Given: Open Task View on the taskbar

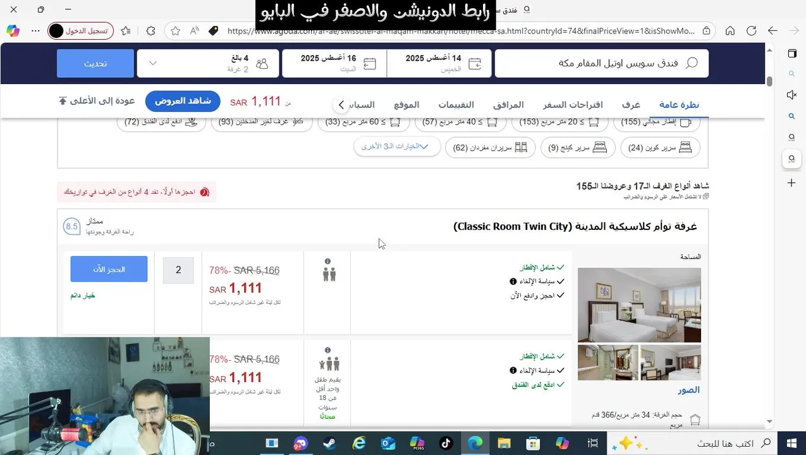Looking at the screenshot, I should 592,443.
